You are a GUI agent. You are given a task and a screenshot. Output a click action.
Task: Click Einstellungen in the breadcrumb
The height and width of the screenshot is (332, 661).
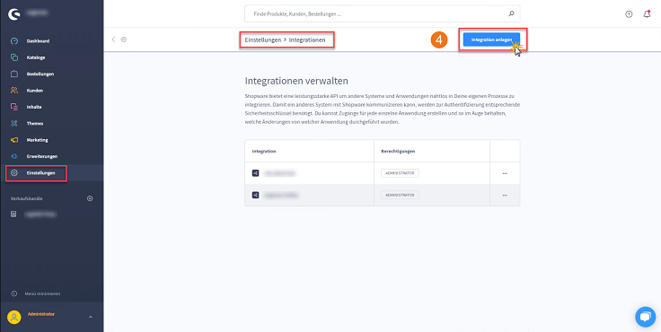coord(263,40)
